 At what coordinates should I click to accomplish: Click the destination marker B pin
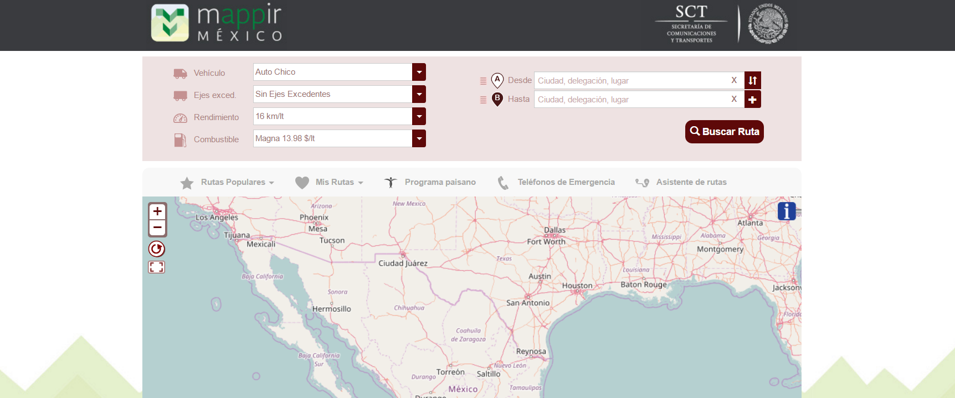click(497, 99)
